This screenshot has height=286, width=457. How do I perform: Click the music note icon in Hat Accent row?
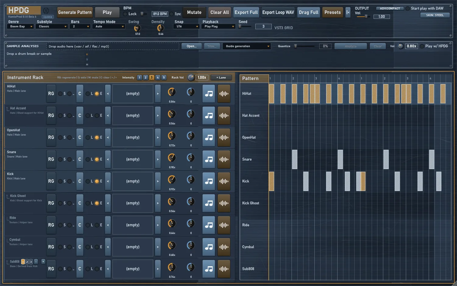click(209, 116)
